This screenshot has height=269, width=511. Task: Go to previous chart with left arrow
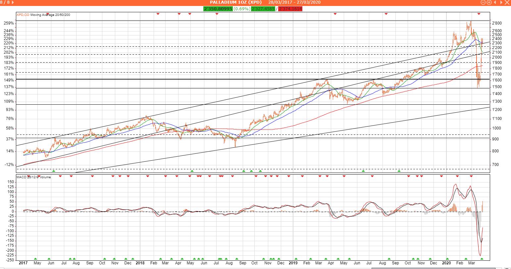[495, 2]
